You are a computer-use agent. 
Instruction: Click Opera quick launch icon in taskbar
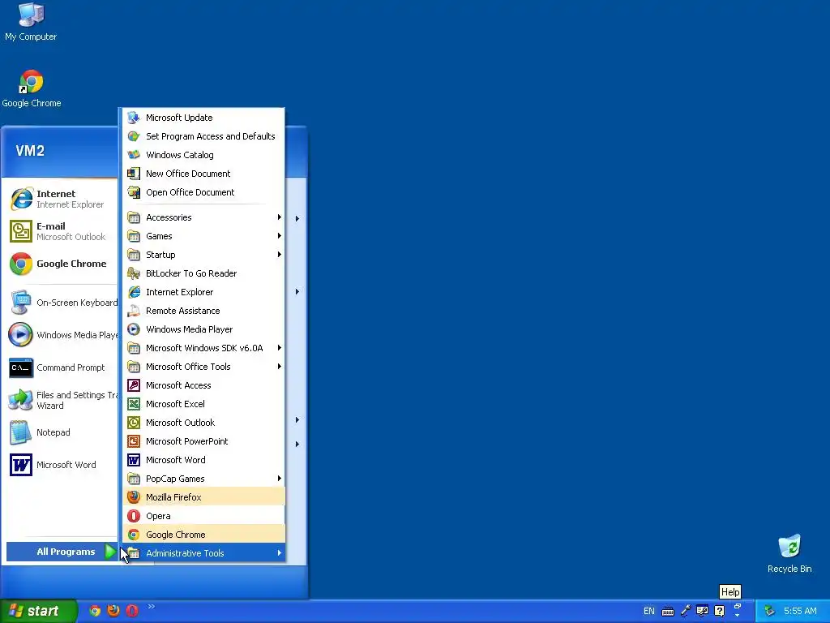pos(132,611)
